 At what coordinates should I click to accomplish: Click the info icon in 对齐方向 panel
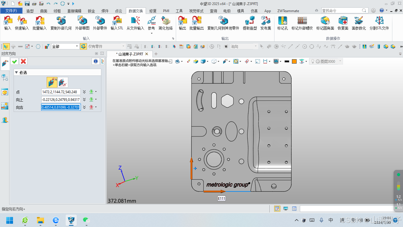(x=95, y=61)
